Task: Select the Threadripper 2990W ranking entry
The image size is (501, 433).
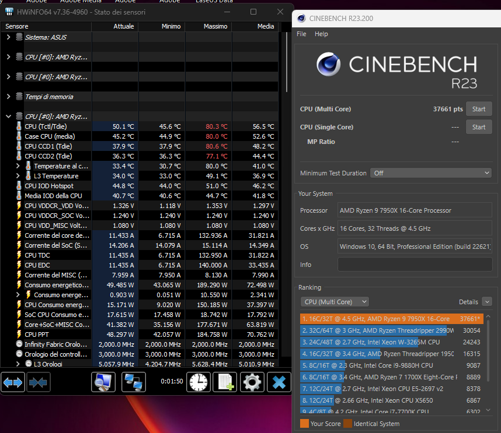Action: [391, 330]
